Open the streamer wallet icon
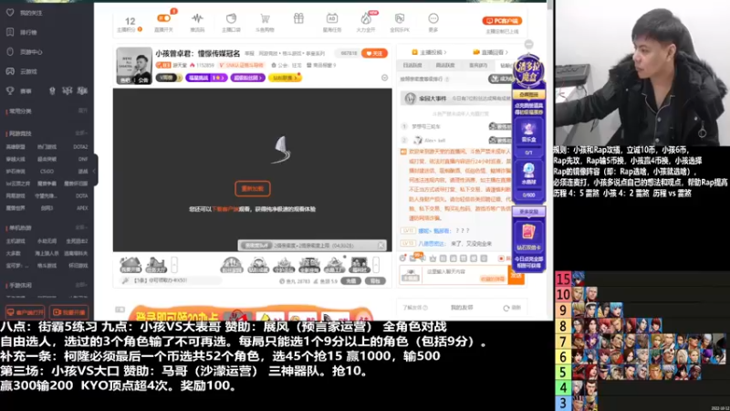This screenshot has height=411, width=730. click(x=231, y=18)
